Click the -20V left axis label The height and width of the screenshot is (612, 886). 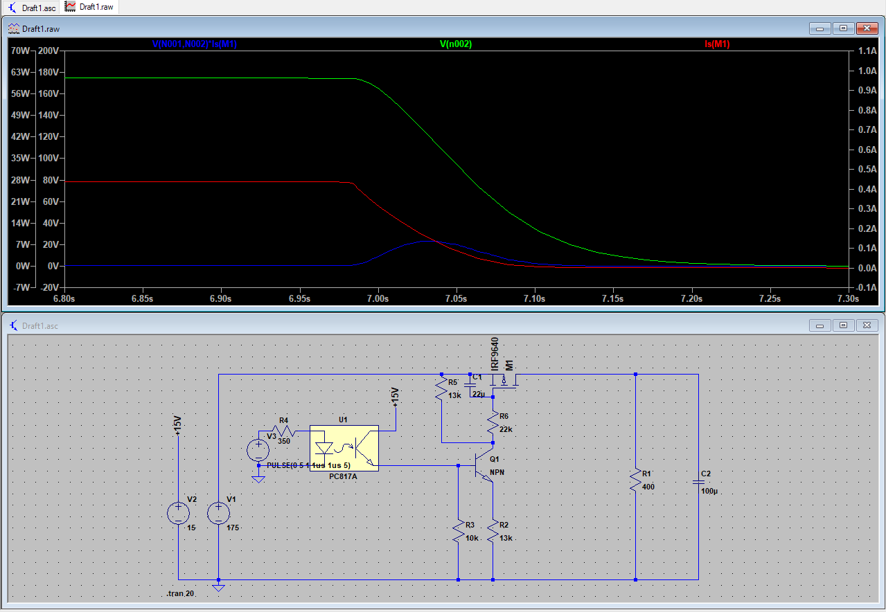coord(50,287)
